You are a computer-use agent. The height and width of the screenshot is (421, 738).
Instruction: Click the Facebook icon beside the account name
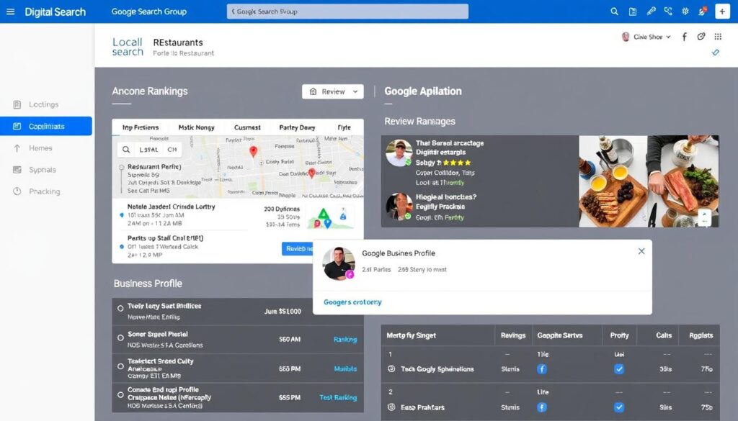pyautogui.click(x=685, y=37)
